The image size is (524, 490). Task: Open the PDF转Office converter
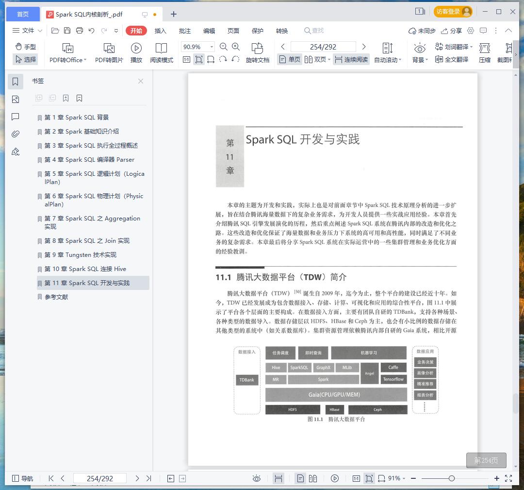[x=68, y=53]
